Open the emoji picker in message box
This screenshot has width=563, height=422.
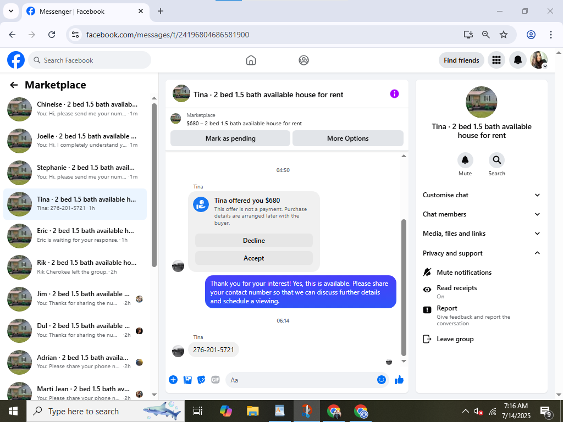382,380
